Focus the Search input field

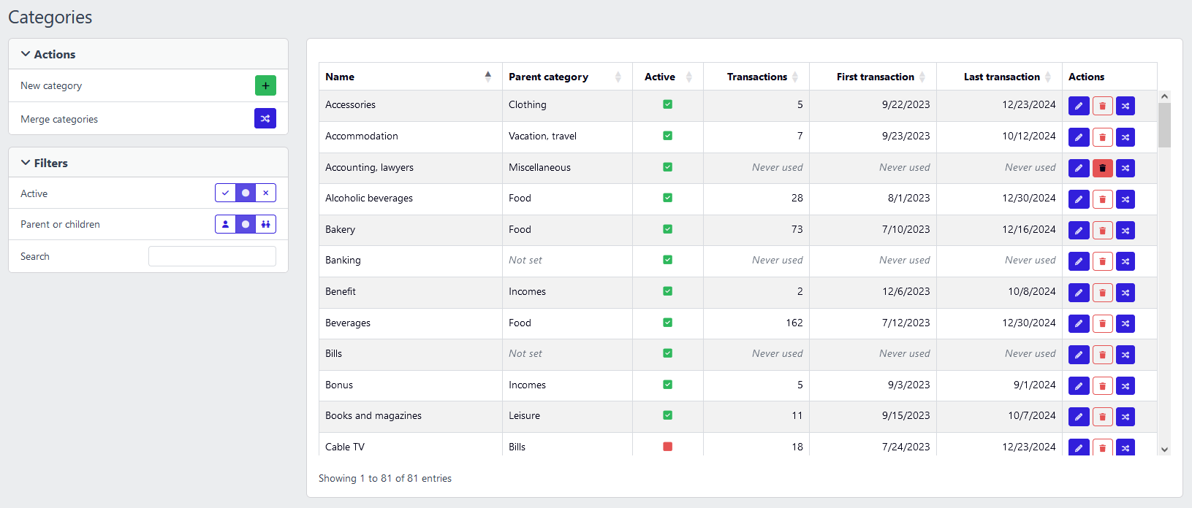(212, 256)
